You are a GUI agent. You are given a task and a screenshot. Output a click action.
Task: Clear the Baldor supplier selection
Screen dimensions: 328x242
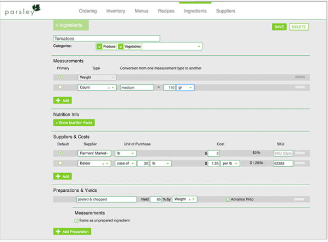pos(104,163)
